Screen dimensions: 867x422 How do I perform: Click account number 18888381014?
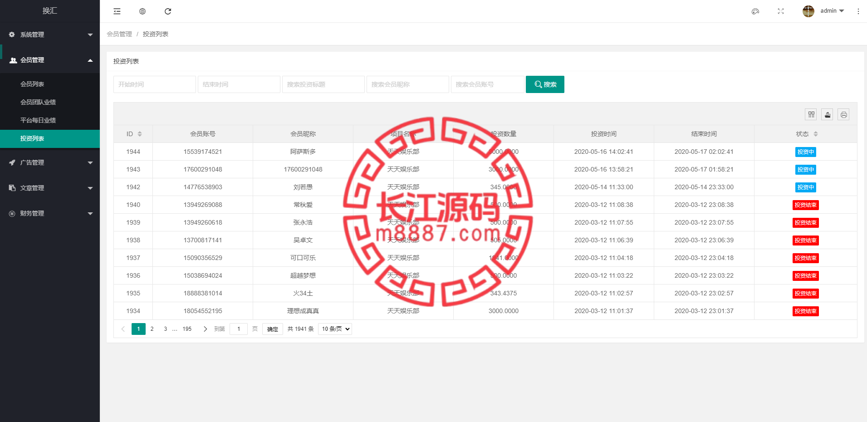coord(203,293)
